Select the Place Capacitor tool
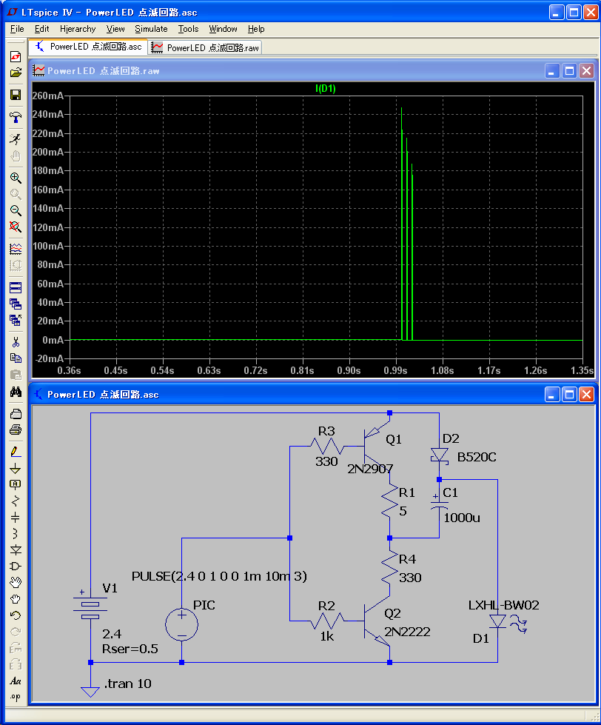Screen dimensions: 601x725 tap(16, 518)
